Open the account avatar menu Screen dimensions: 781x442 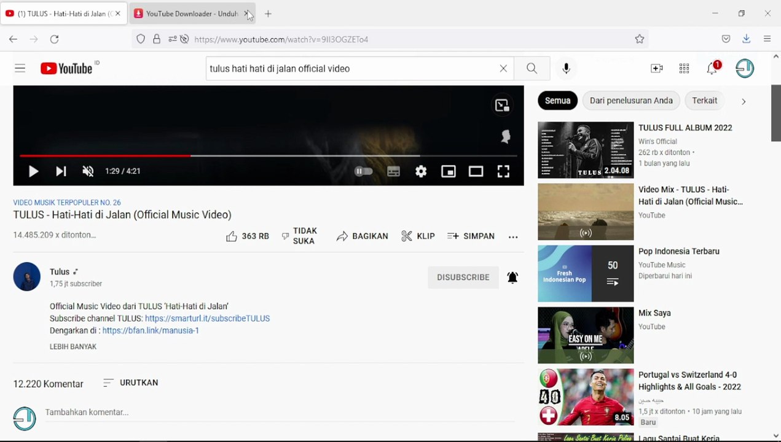[745, 68]
